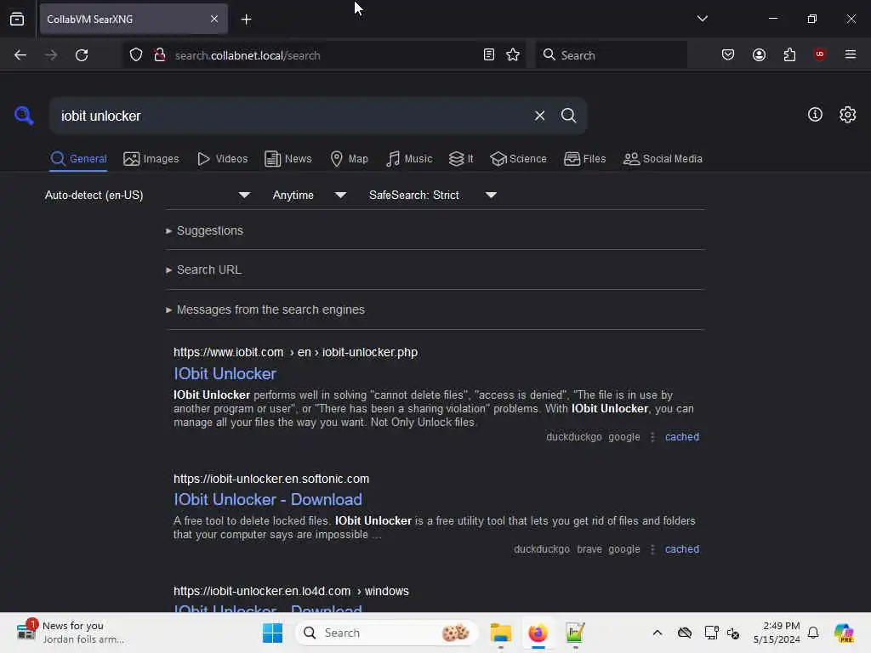Toggle reader view icon

489,54
